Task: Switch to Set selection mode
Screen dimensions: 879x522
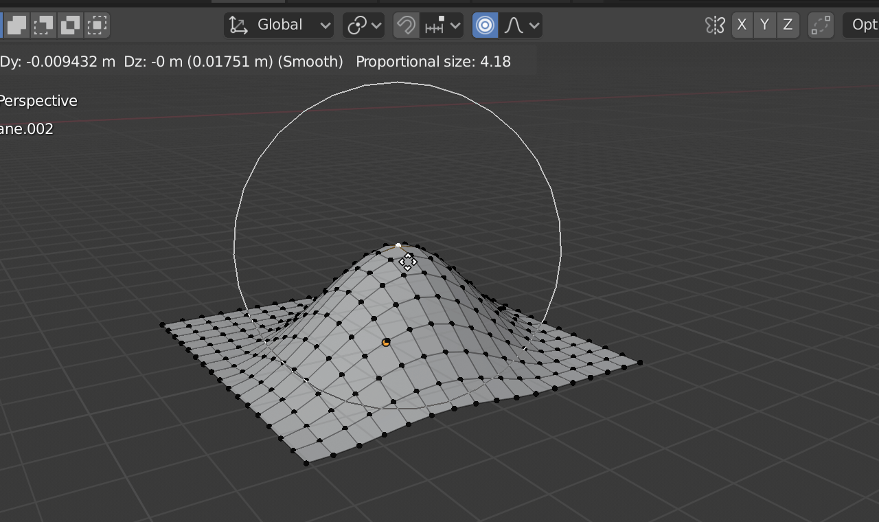Action: (16, 25)
